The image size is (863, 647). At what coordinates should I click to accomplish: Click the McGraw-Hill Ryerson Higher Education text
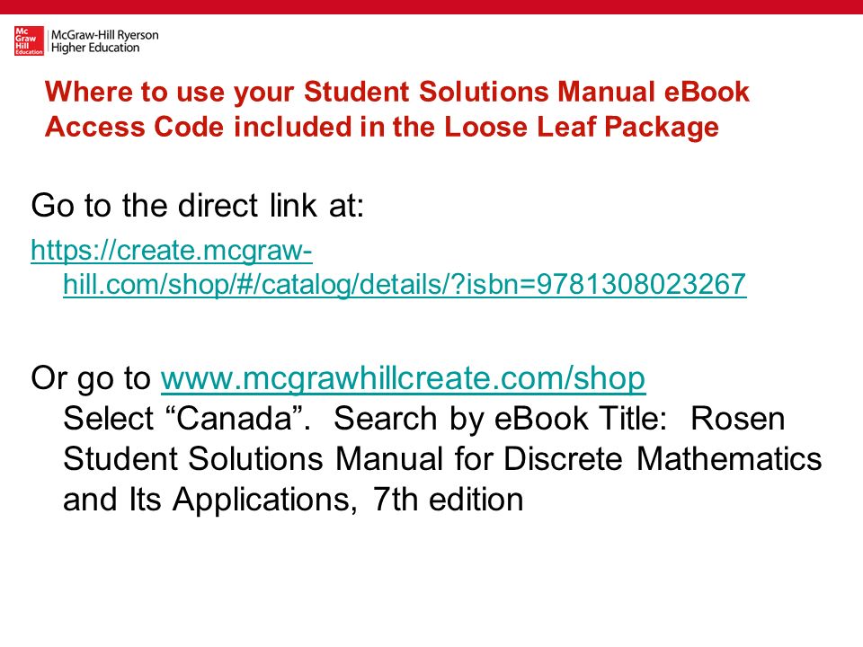tap(104, 41)
